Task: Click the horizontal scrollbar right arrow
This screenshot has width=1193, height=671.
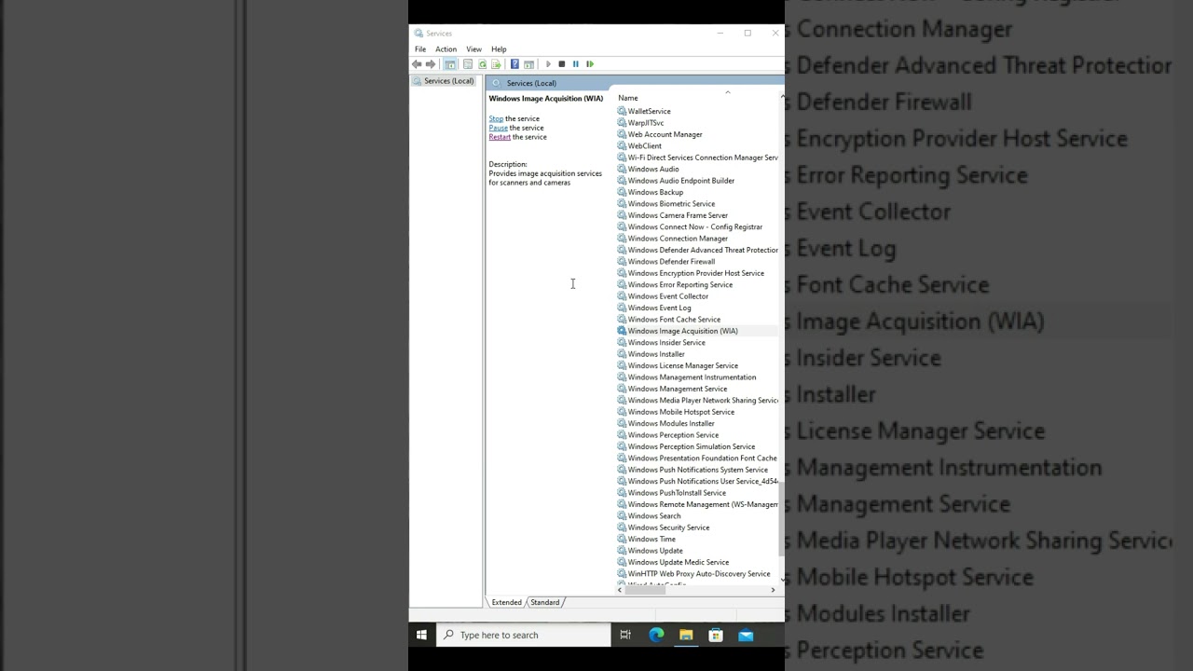Action: tap(773, 590)
